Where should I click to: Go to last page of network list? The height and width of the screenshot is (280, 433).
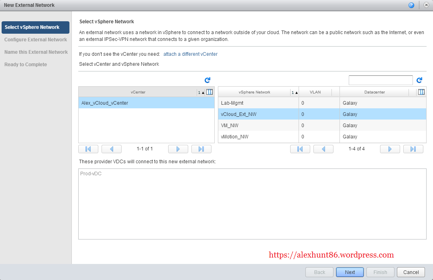pos(413,149)
